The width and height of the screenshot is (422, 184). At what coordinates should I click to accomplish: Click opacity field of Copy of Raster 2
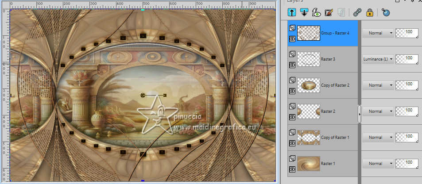(x=407, y=85)
